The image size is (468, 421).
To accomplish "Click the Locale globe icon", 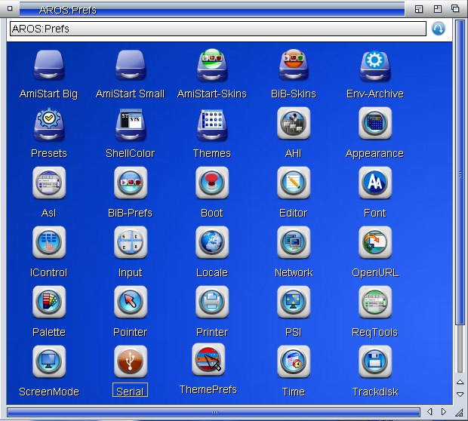I will click(211, 243).
